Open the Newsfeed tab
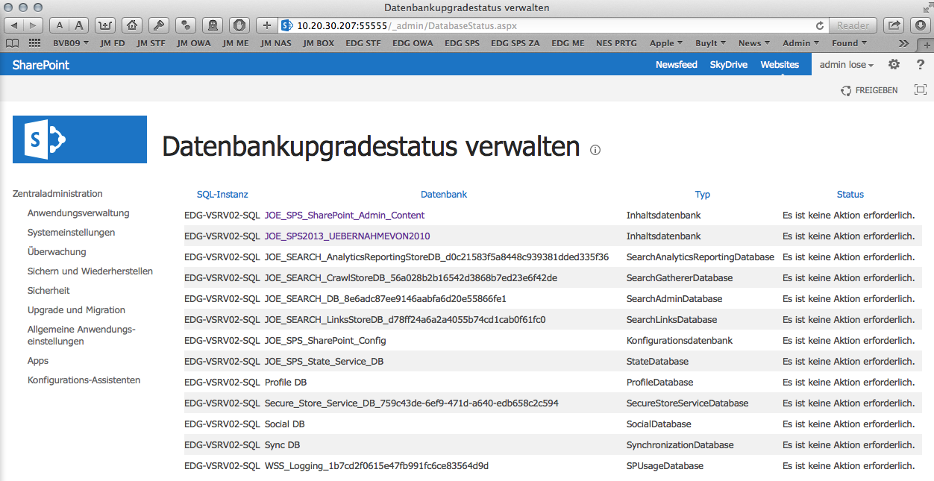This screenshot has width=934, height=481. coord(677,65)
